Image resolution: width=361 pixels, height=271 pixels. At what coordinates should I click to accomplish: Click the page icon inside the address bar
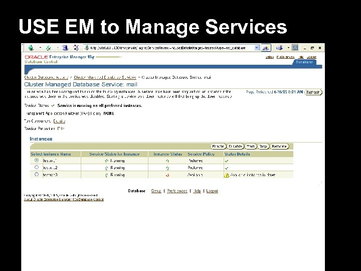[x=87, y=48]
